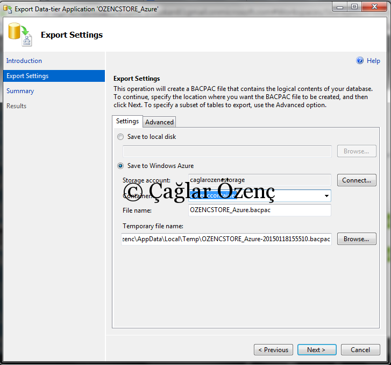
Task: Open the Container dropdown list
Action: point(326,196)
